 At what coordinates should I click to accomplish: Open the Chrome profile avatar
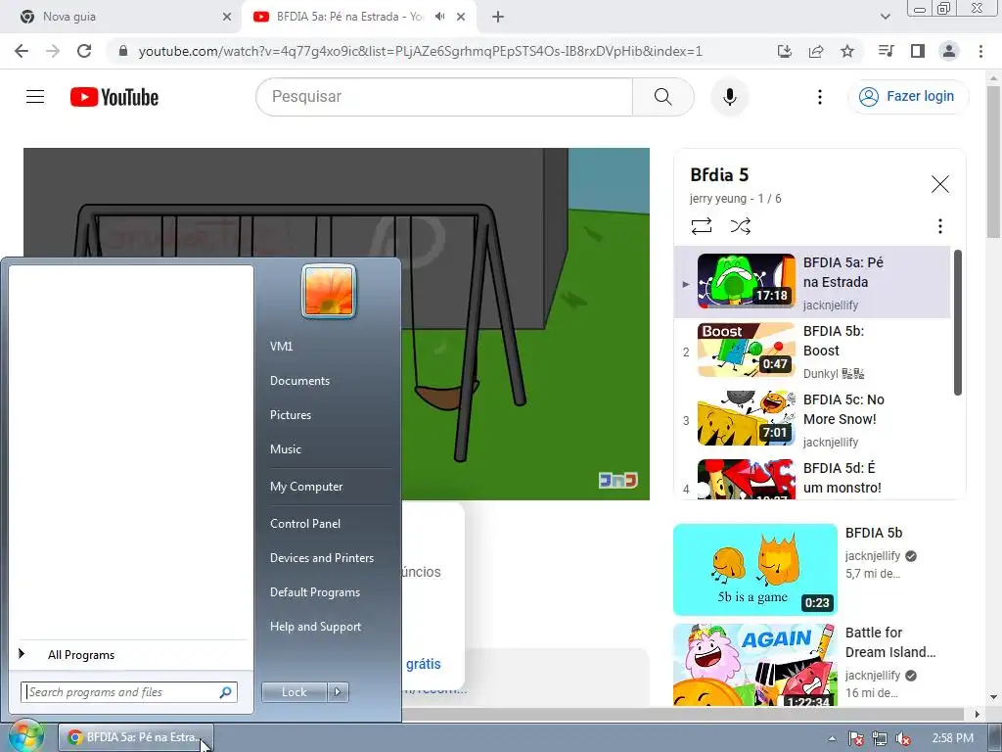[949, 51]
